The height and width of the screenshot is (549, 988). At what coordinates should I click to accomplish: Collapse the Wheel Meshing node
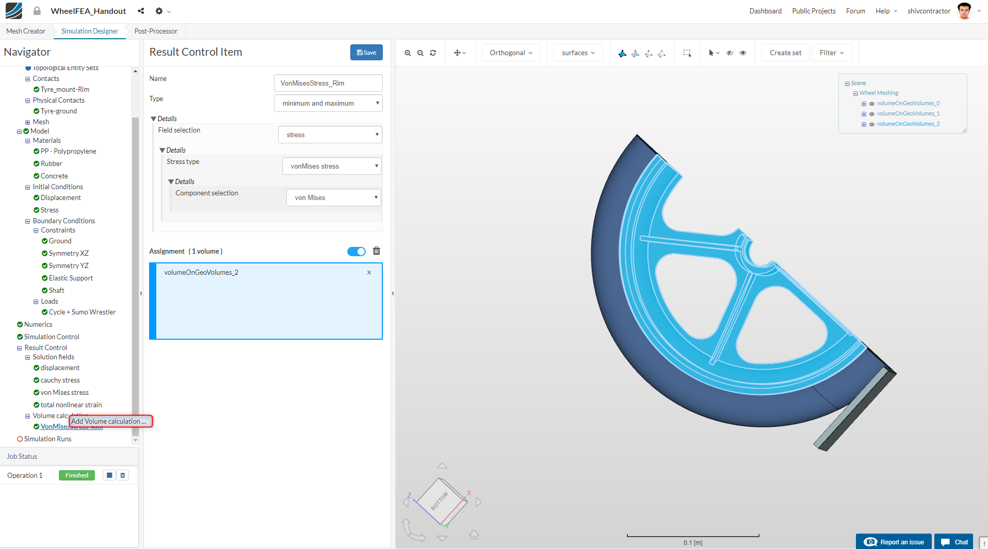[x=855, y=93]
